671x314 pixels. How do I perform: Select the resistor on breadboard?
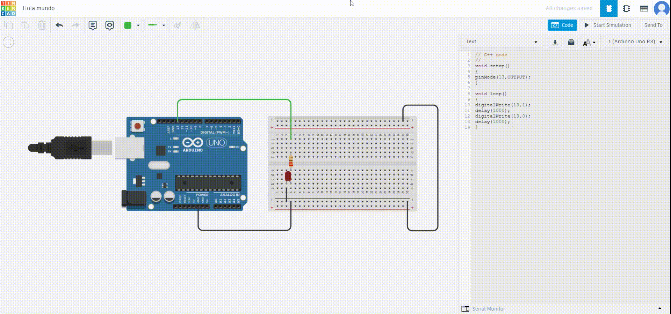pyautogui.click(x=291, y=162)
